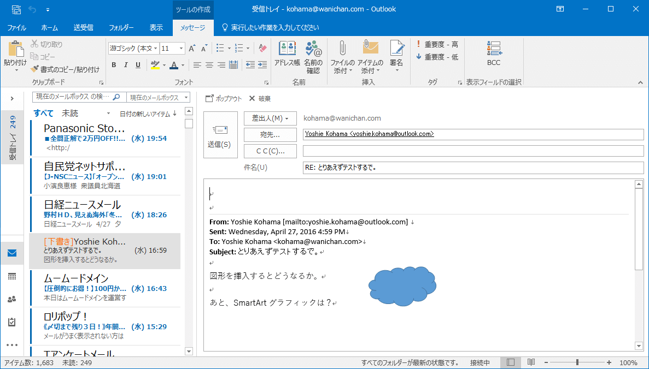
Task: Center the paragraph text
Action: [x=209, y=65]
